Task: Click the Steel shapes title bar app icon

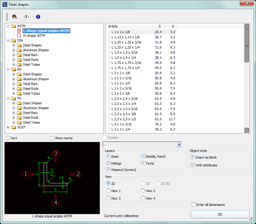Action: click(5, 5)
